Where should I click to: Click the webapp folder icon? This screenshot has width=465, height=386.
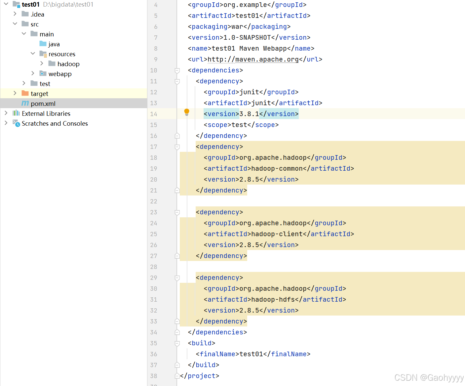pyautogui.click(x=43, y=73)
